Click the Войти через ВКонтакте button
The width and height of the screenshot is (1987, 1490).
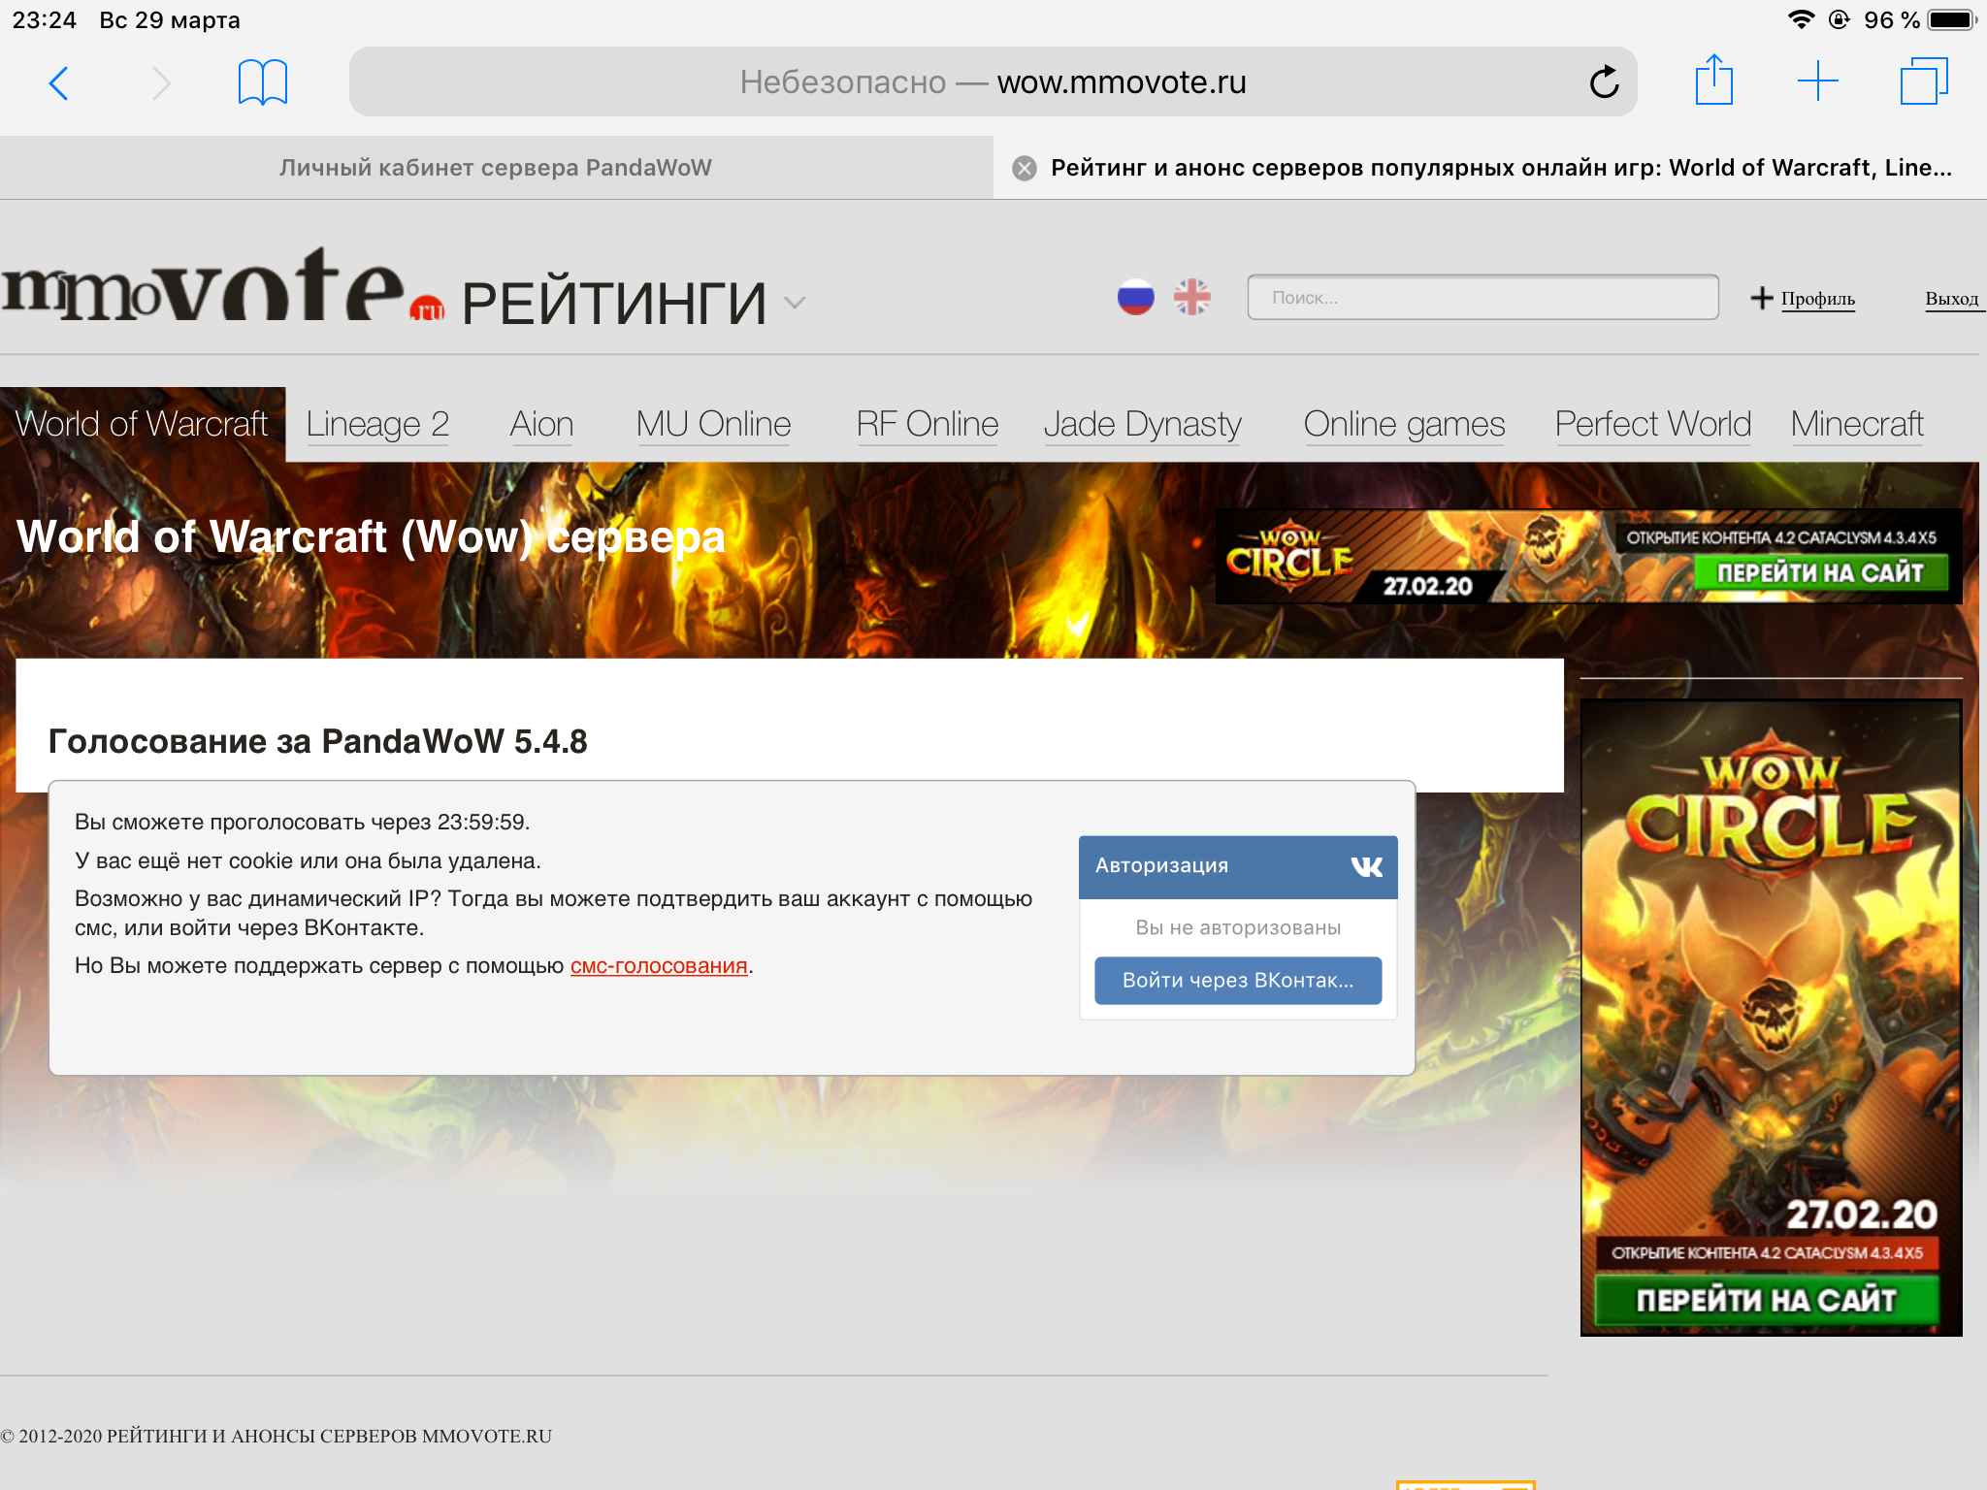point(1237,981)
